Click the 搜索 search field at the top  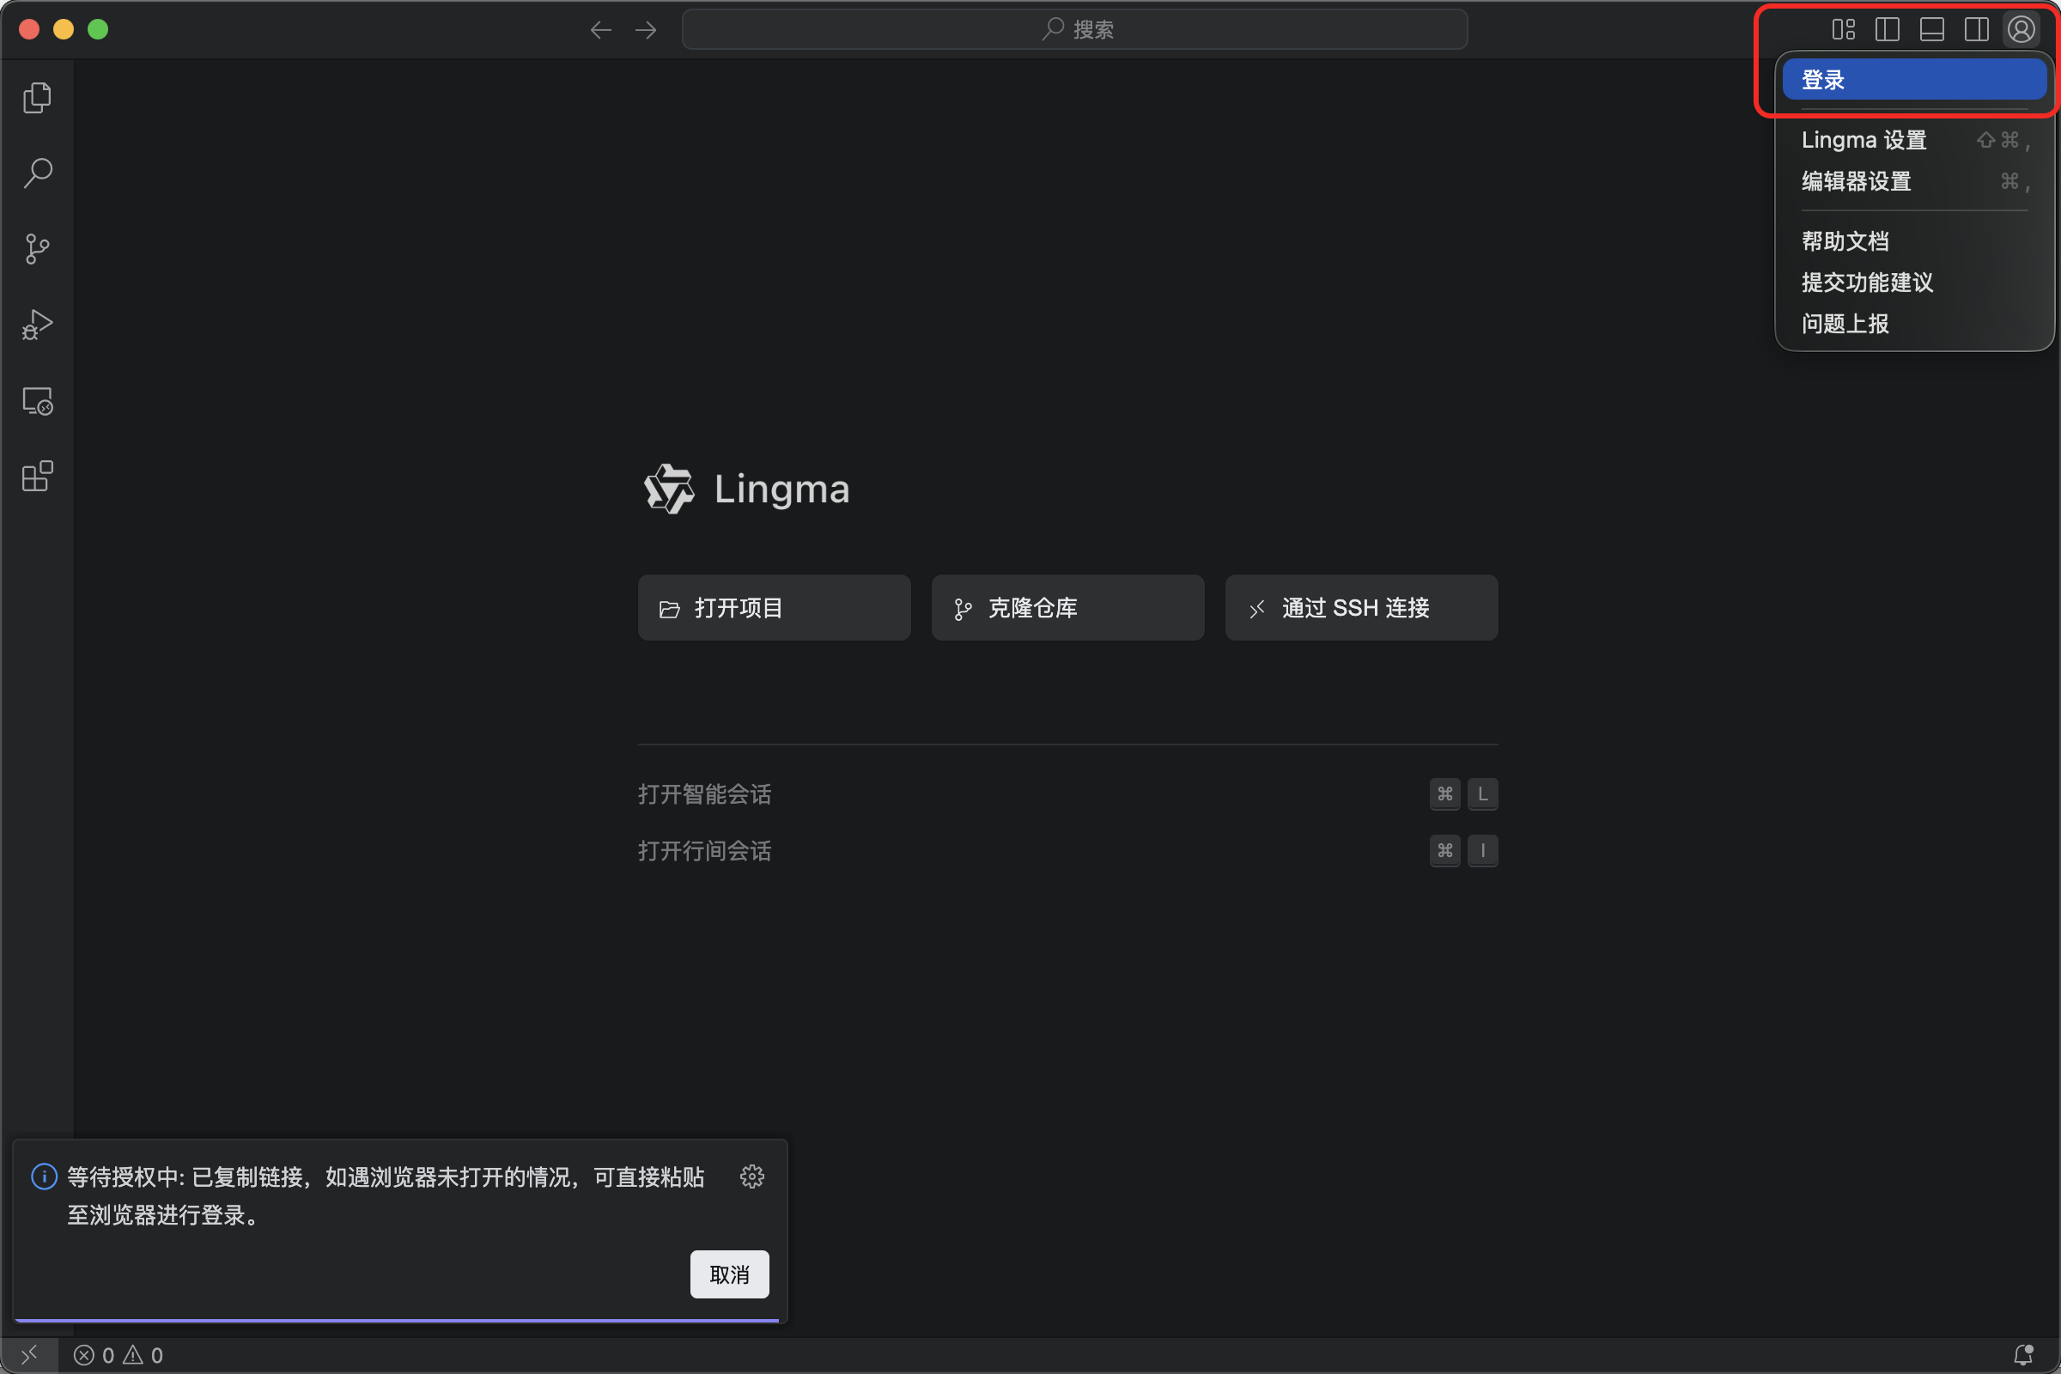(1074, 30)
